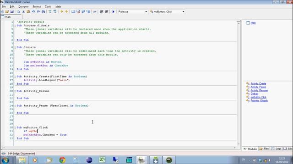Open the Windows Start menu orb
Viewport: 293px width, 164px height.
click(x=5, y=160)
